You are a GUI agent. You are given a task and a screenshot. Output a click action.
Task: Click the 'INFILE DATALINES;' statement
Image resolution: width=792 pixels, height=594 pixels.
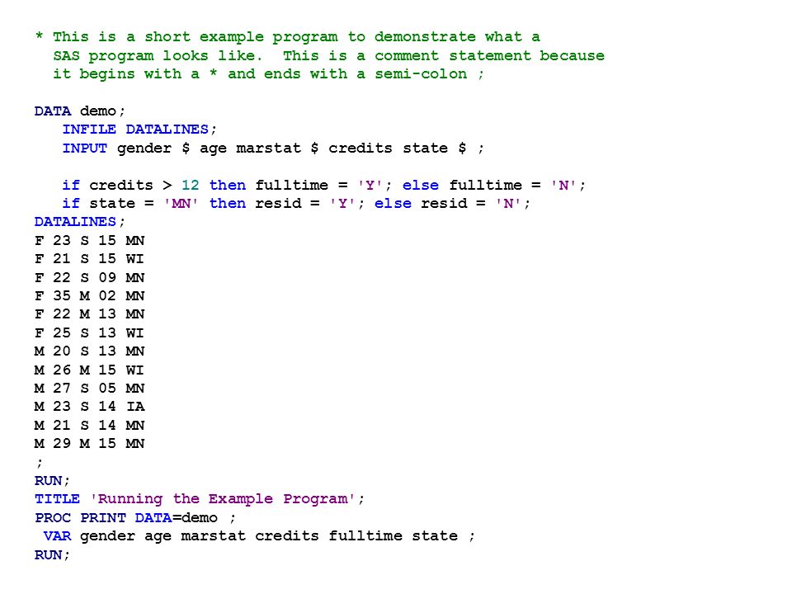point(139,130)
